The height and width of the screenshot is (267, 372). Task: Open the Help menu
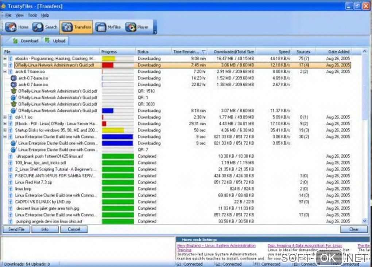pyautogui.click(x=45, y=15)
